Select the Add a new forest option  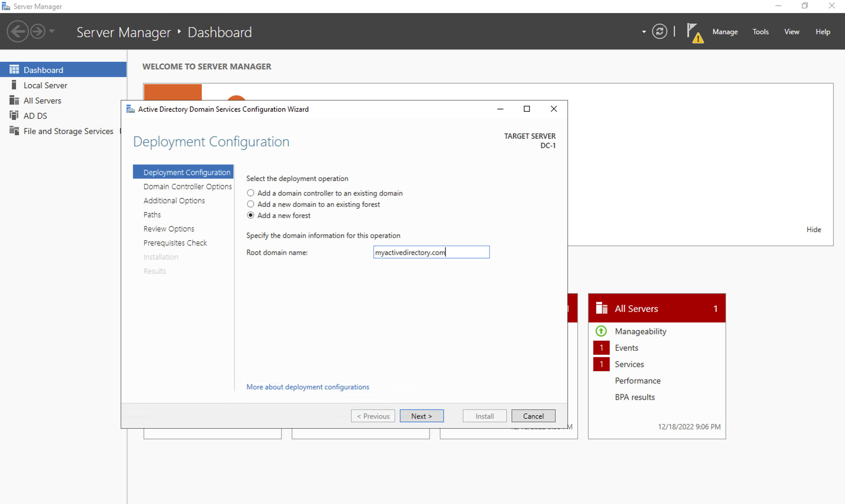point(251,215)
